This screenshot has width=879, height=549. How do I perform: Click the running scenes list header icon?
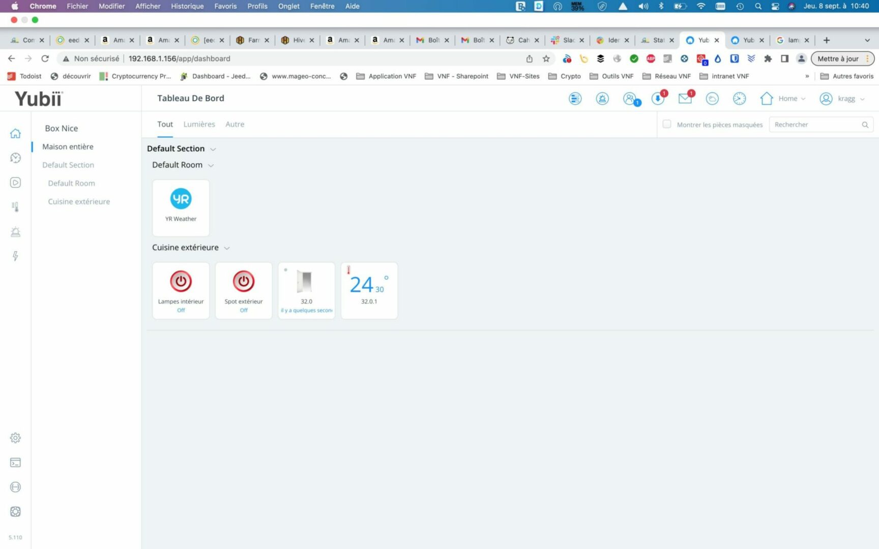[575, 99]
